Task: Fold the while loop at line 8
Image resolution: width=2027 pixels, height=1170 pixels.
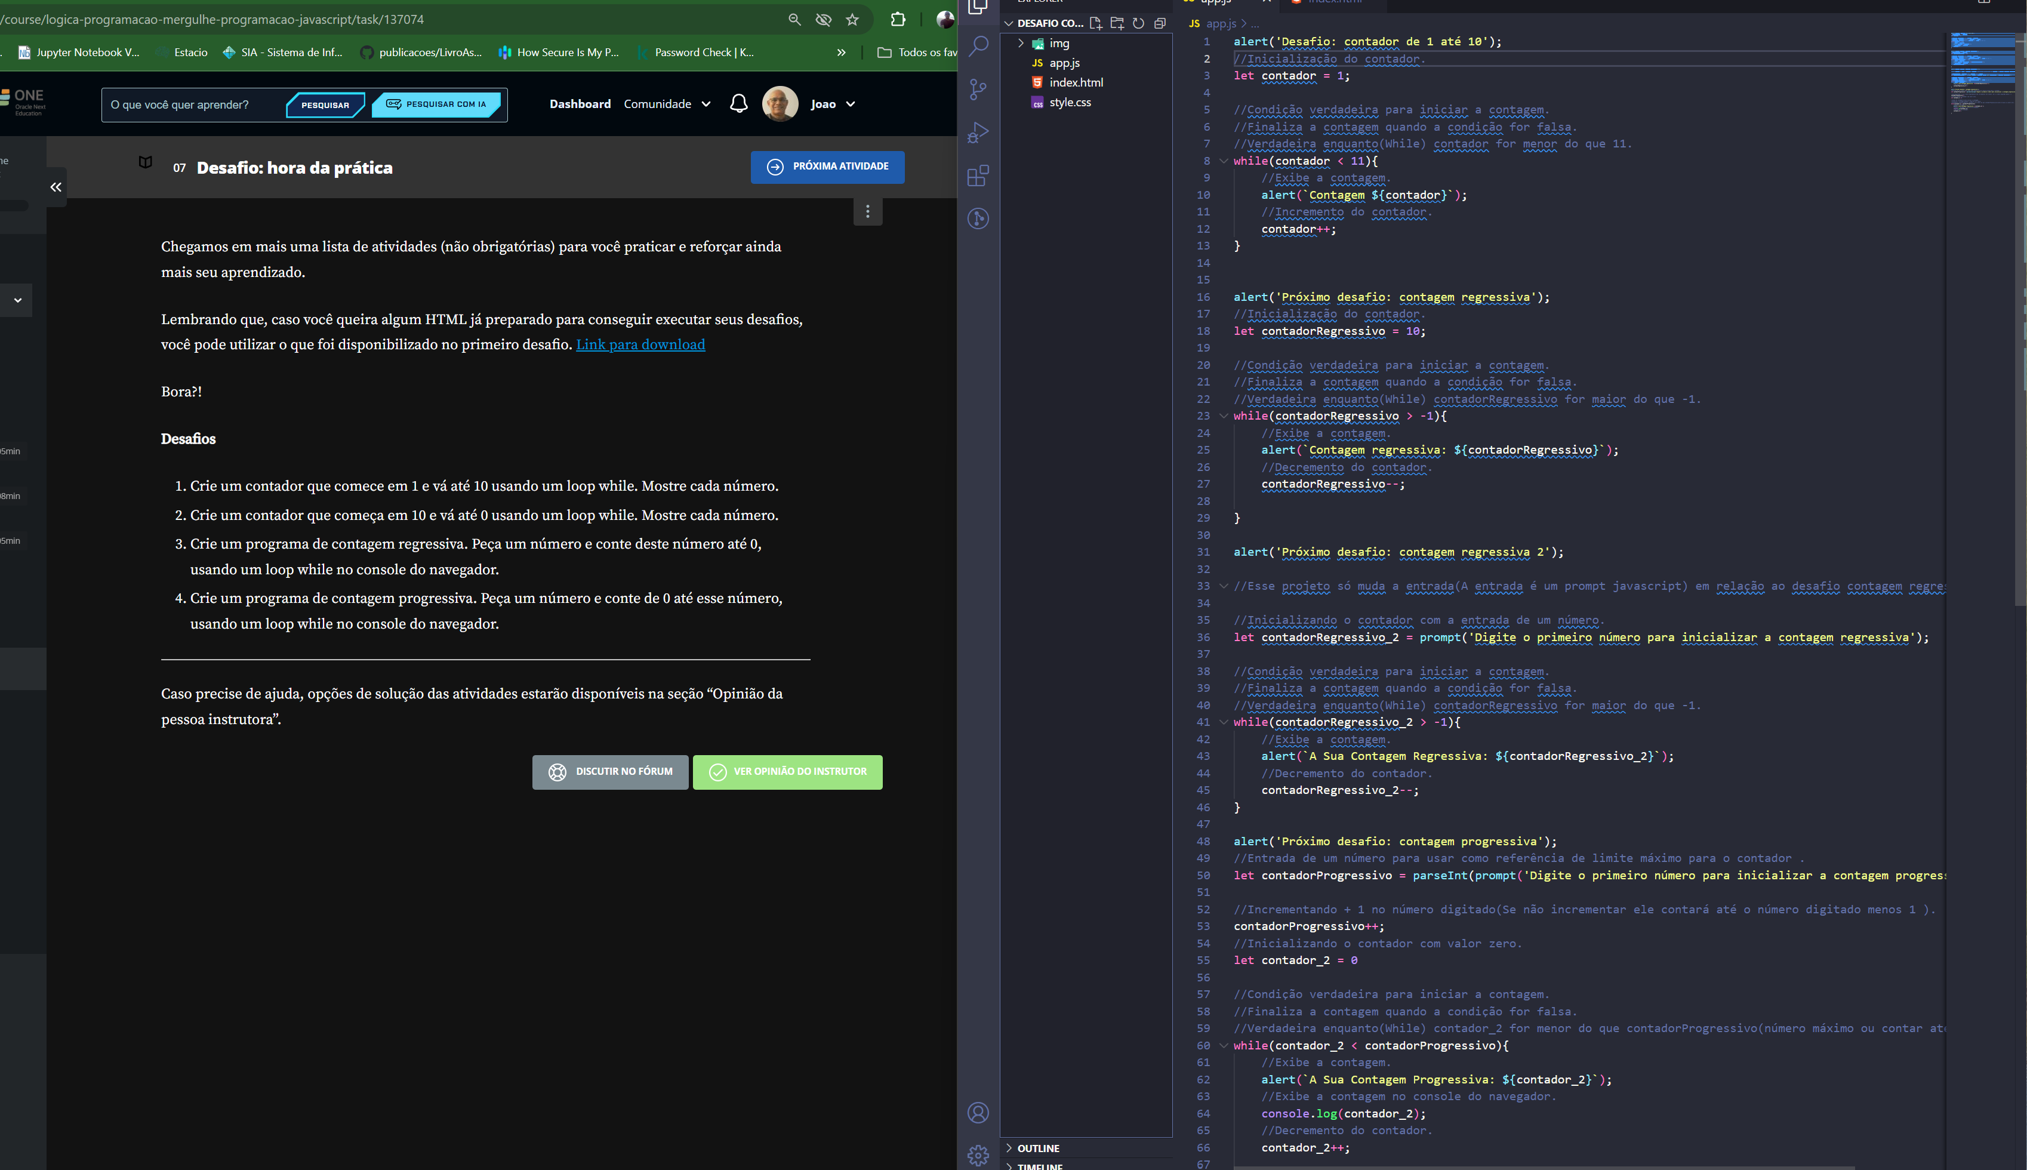Action: (1224, 161)
